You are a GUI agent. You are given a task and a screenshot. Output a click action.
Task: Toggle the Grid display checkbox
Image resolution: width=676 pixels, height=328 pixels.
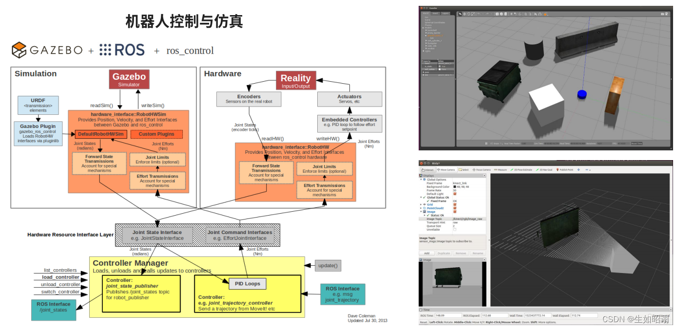(455, 204)
